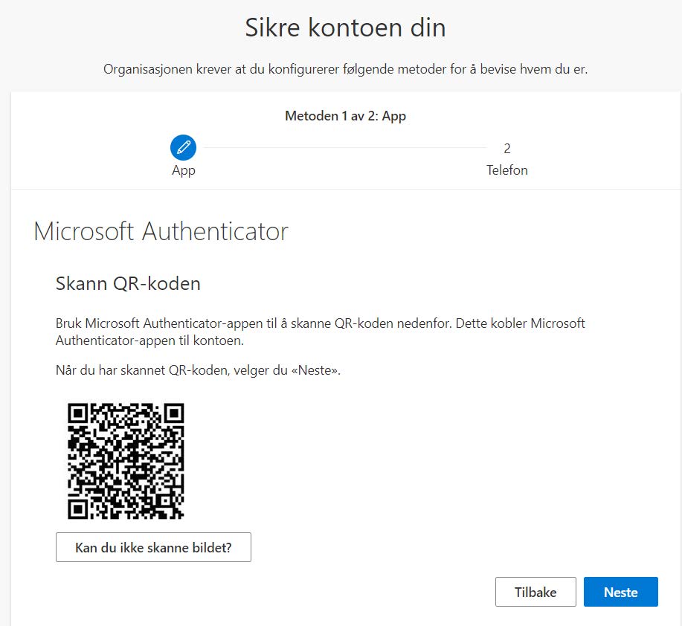Click the 'Sikre kontoen din' heading
Screen dimensions: 682x626
[345, 28]
